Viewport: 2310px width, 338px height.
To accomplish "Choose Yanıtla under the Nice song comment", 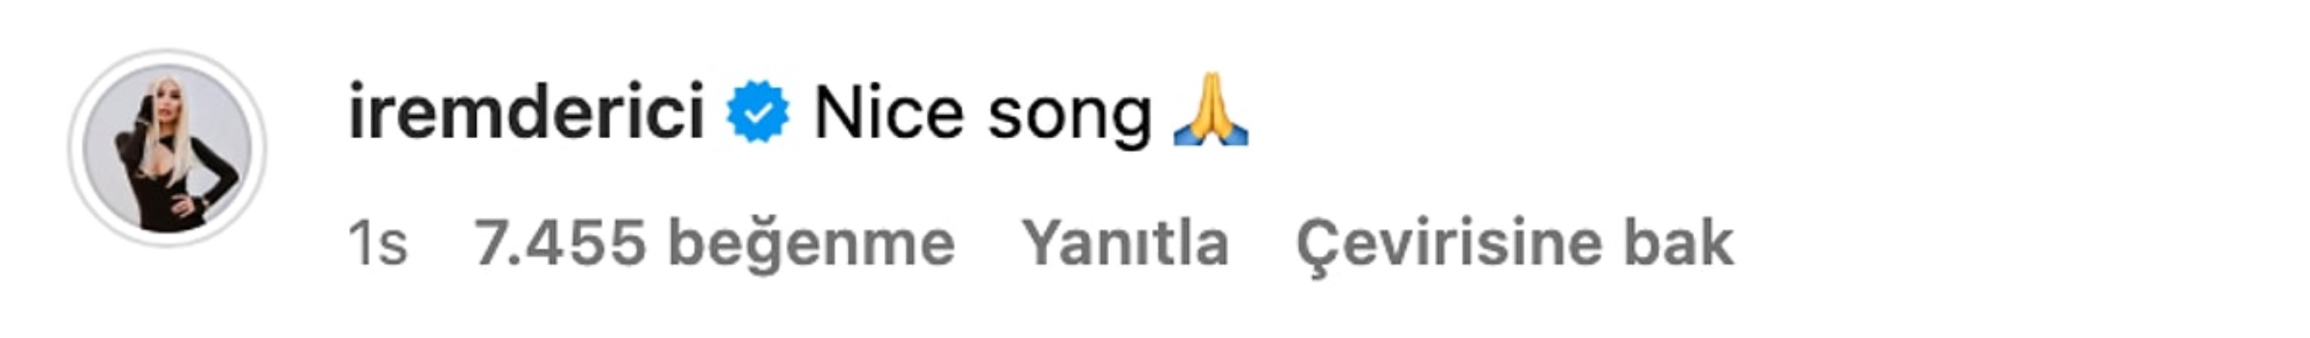I will (x=1125, y=243).
